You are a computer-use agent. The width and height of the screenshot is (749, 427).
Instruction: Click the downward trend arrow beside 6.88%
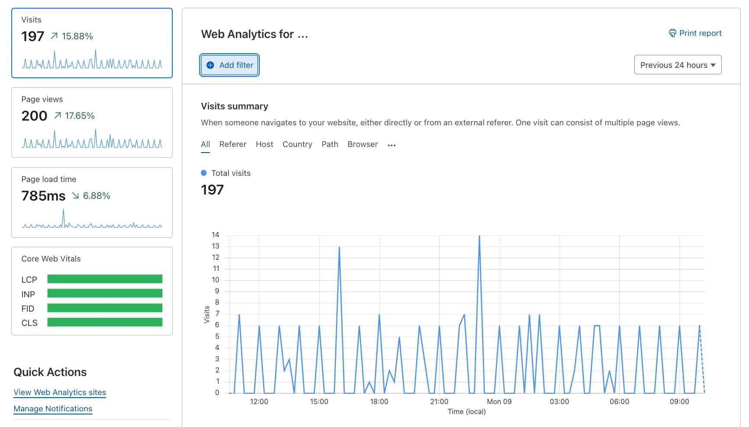point(76,195)
